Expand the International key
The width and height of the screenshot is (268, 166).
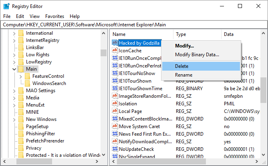pyautogui.click(x=14, y=33)
